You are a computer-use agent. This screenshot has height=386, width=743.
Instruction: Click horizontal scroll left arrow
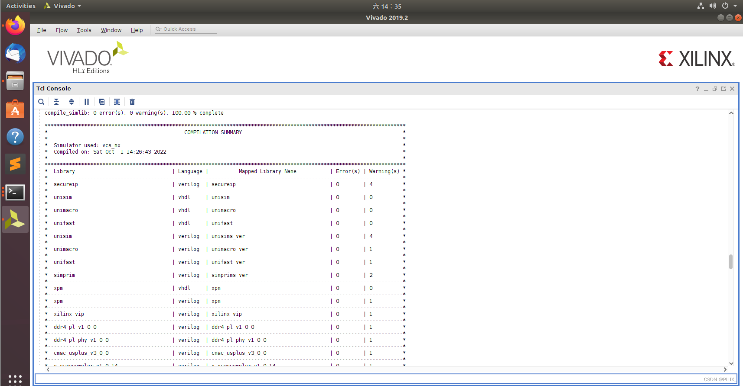point(48,370)
